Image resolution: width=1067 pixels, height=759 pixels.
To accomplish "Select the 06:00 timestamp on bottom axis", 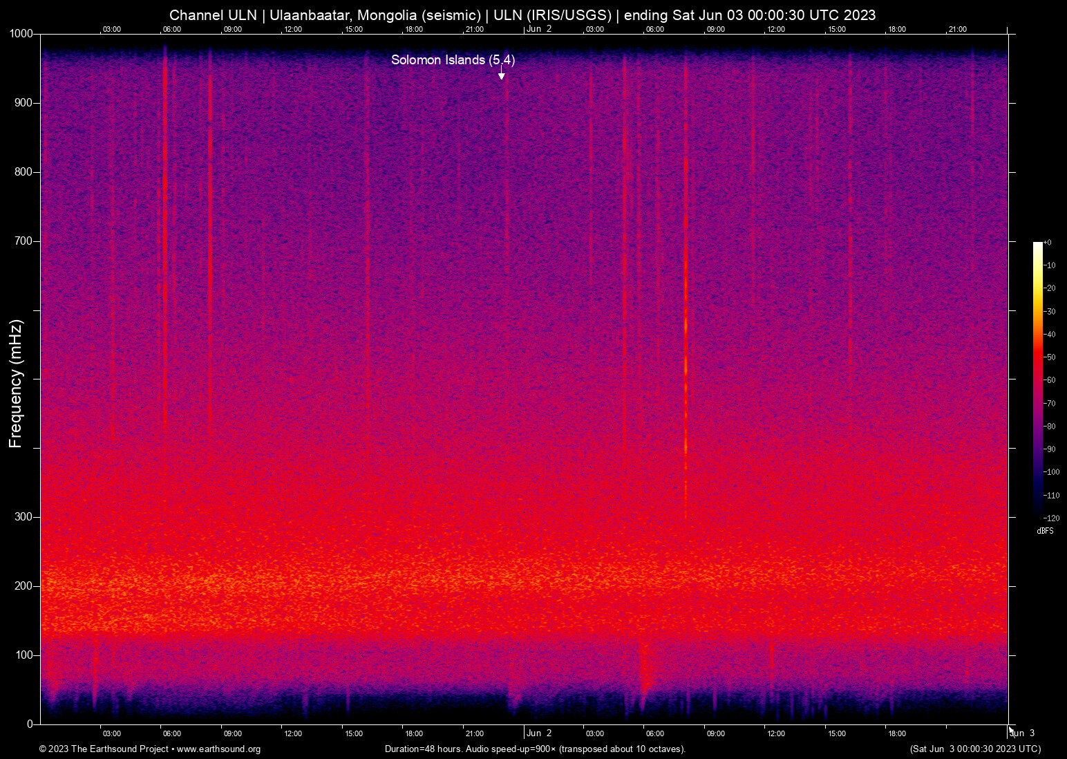I will 171,733.
